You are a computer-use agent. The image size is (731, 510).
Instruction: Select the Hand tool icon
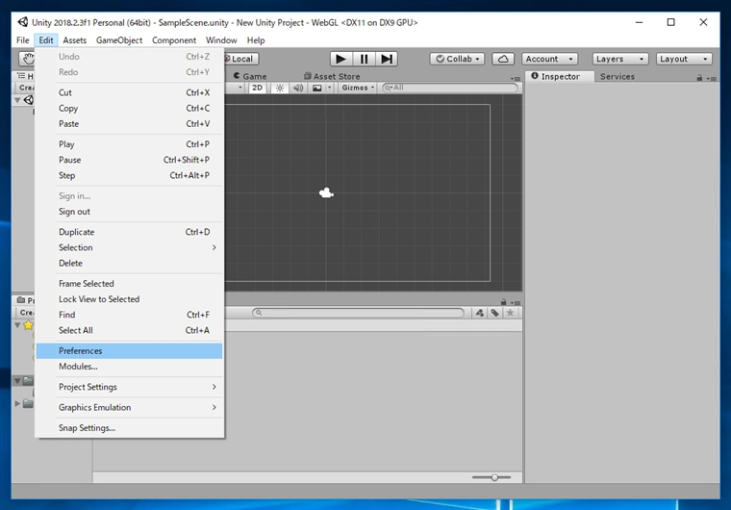coord(28,59)
